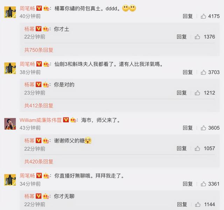Like William陈伟霆's comment with 3605 likes
The image size is (224, 210).
click(x=203, y=128)
